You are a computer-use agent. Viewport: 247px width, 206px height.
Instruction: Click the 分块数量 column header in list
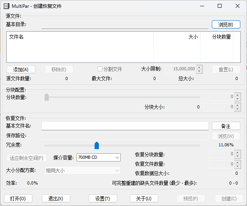[x=217, y=37]
